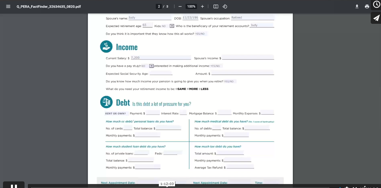
Task: Click the Monthly Expenses field
Action: coord(268,113)
